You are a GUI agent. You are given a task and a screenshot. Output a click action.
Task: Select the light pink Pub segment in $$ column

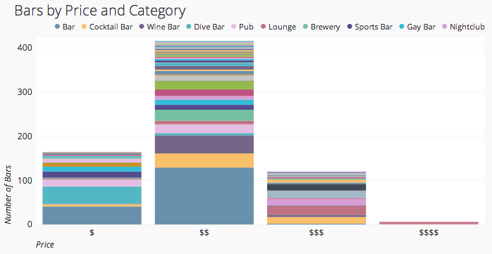(204, 129)
